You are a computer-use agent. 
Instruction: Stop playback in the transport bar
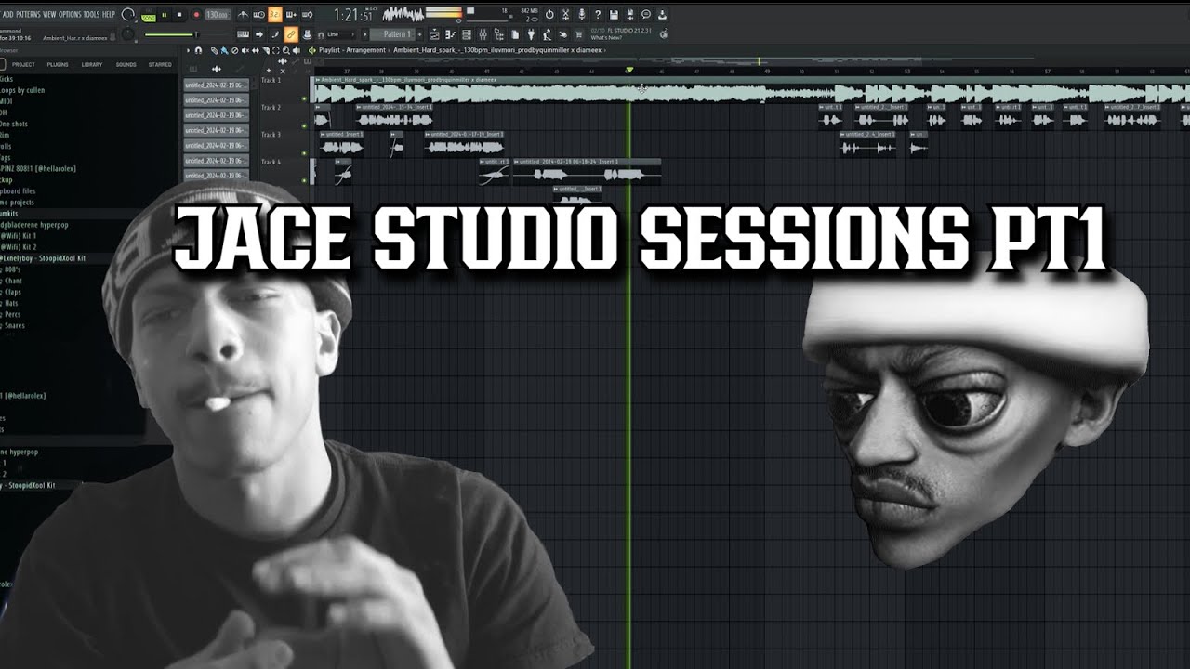point(179,15)
